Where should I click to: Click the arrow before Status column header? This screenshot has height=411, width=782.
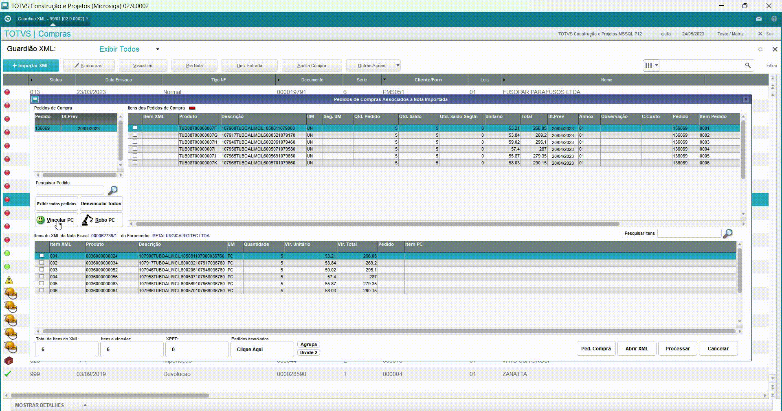pyautogui.click(x=31, y=80)
